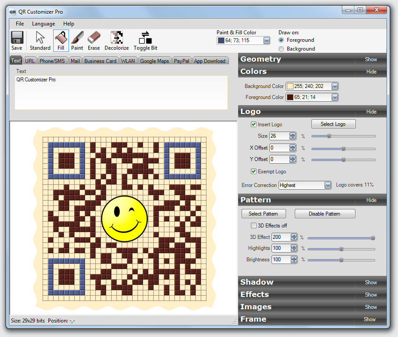
Task: Click the 3D Effect spinner arrows
Action: 294,237
